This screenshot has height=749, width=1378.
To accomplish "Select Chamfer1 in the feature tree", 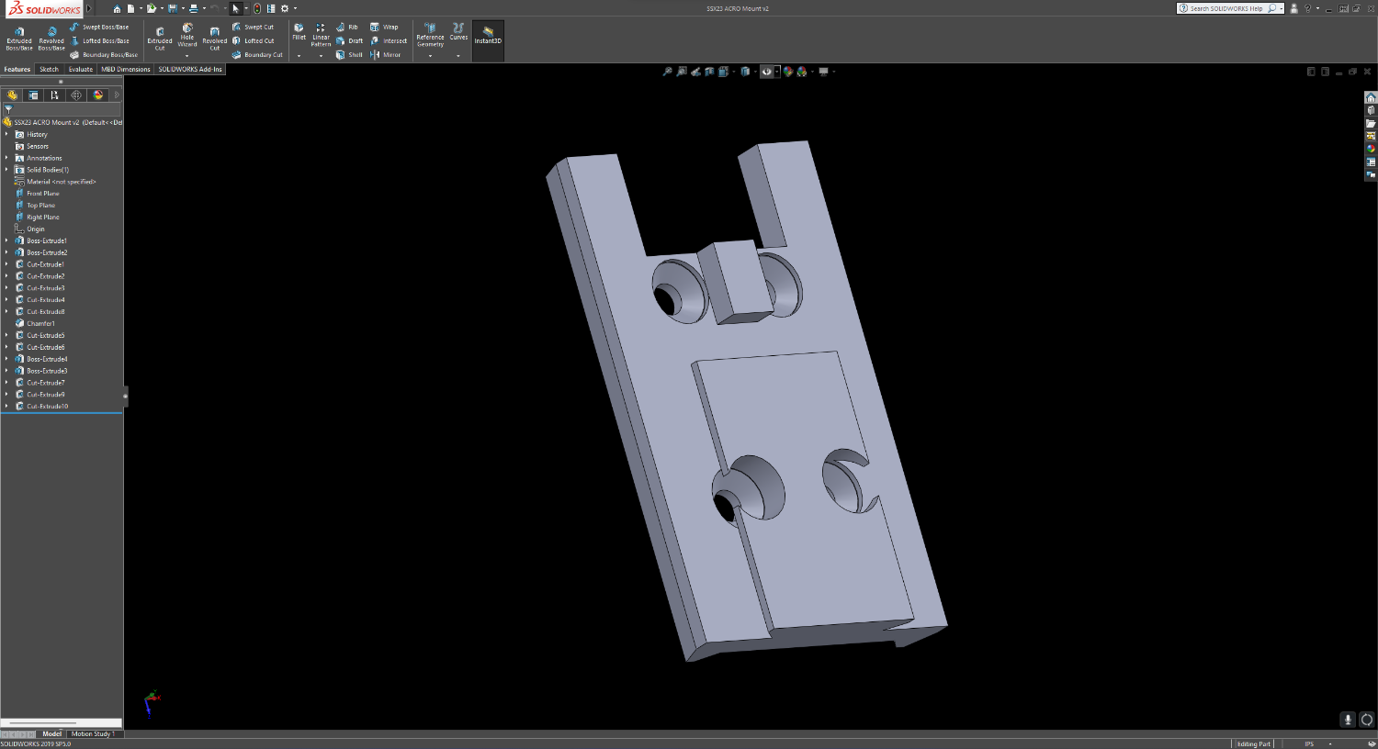I will click(x=40, y=324).
